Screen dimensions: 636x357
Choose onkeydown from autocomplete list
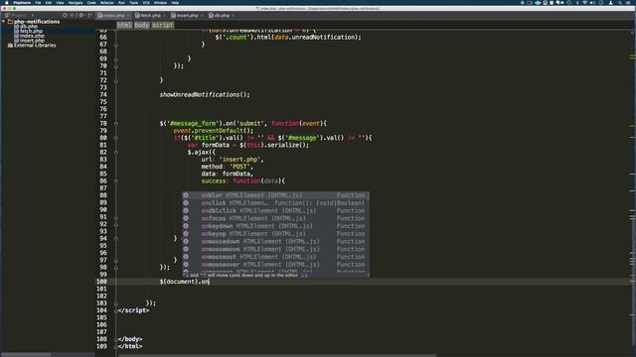(x=275, y=226)
